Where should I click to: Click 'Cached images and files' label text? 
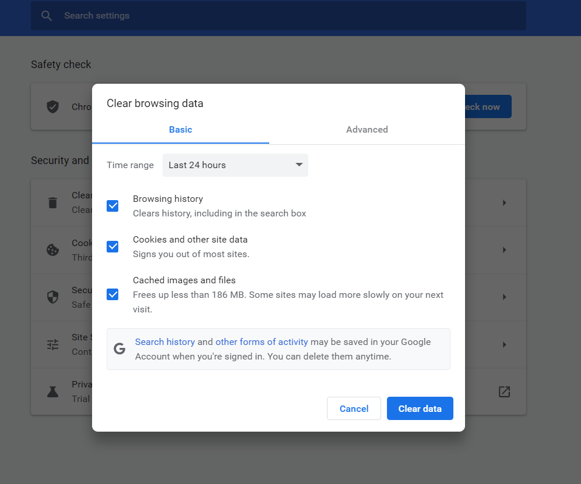tap(184, 280)
